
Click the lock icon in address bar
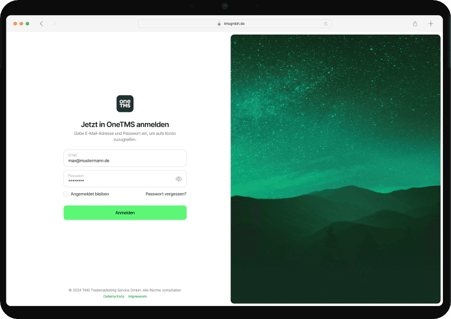point(219,24)
